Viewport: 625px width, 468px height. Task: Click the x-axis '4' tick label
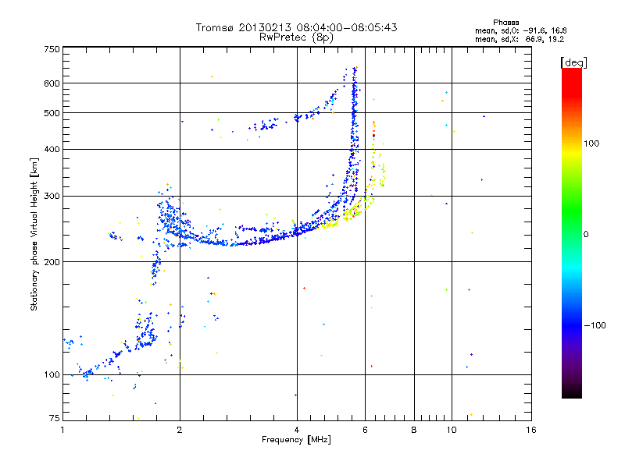point(297,430)
